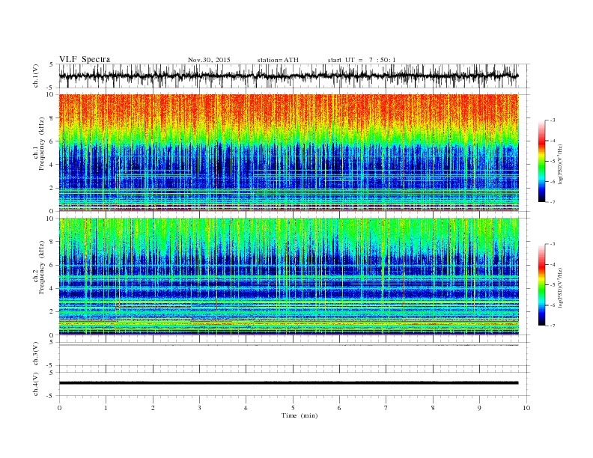Click the '7' tick on the time axis
The width and height of the screenshot is (593, 458).
386,408
